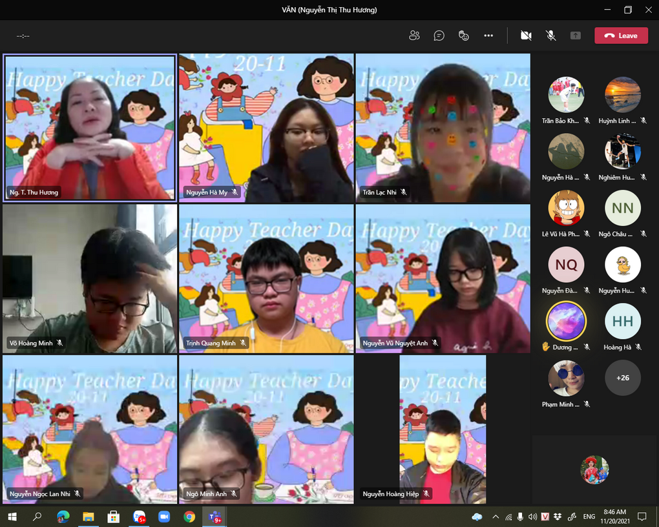Viewport: 659px width, 527px height.
Task: Open the raise hand reactions menu
Action: click(x=463, y=36)
